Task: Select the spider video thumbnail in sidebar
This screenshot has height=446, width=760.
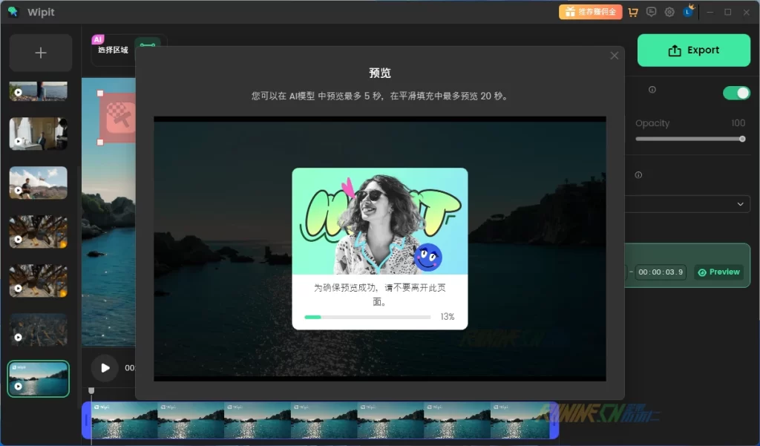Action: 38,232
